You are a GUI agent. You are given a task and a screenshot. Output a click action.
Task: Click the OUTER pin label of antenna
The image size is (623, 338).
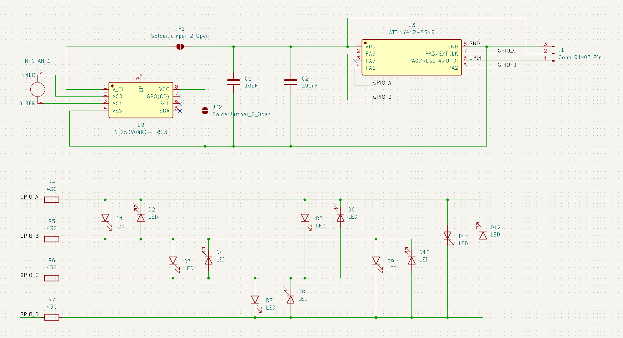tap(27, 103)
